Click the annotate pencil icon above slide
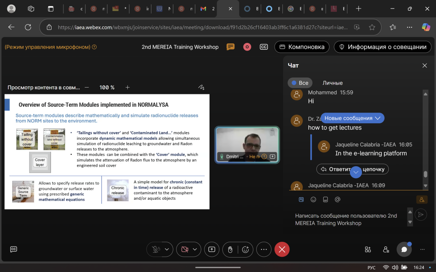This screenshot has width=436, height=272. [201, 88]
